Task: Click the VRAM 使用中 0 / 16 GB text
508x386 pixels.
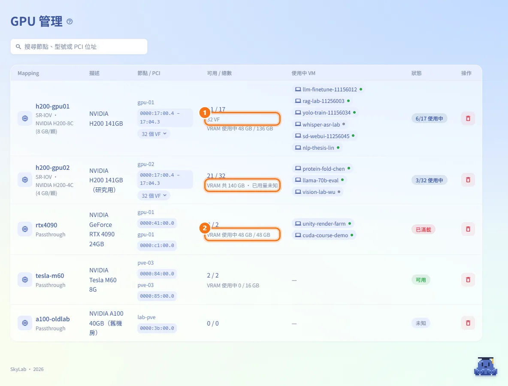Action: [x=233, y=286]
